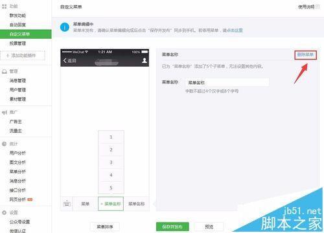Open 流量主 in the sidebar
This screenshot has height=233, width=324.
point(16,131)
